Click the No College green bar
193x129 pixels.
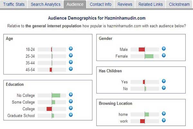pyautogui.click(x=56, y=95)
